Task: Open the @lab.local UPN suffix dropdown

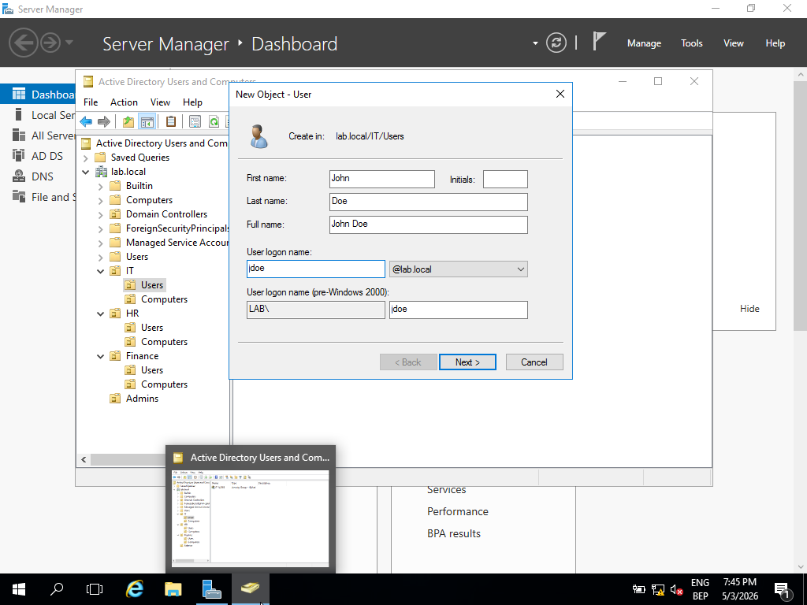Action: 459,269
